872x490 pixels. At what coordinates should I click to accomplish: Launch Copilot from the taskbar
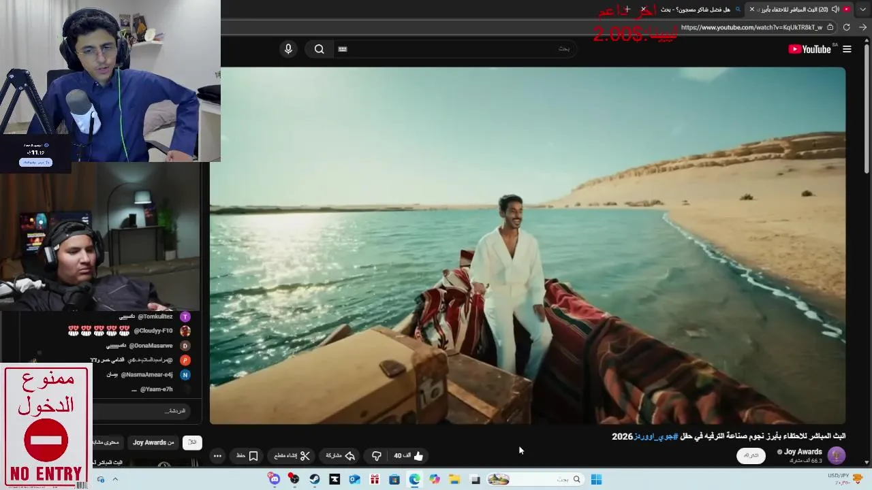435,479
